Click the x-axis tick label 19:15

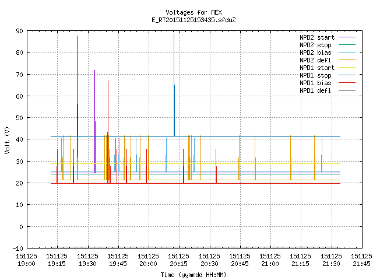(x=57, y=264)
